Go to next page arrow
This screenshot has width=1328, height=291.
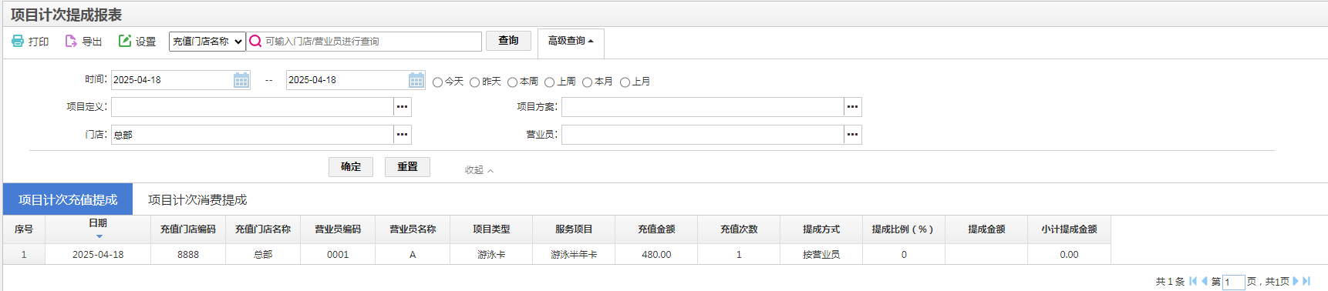pyautogui.click(x=1296, y=281)
